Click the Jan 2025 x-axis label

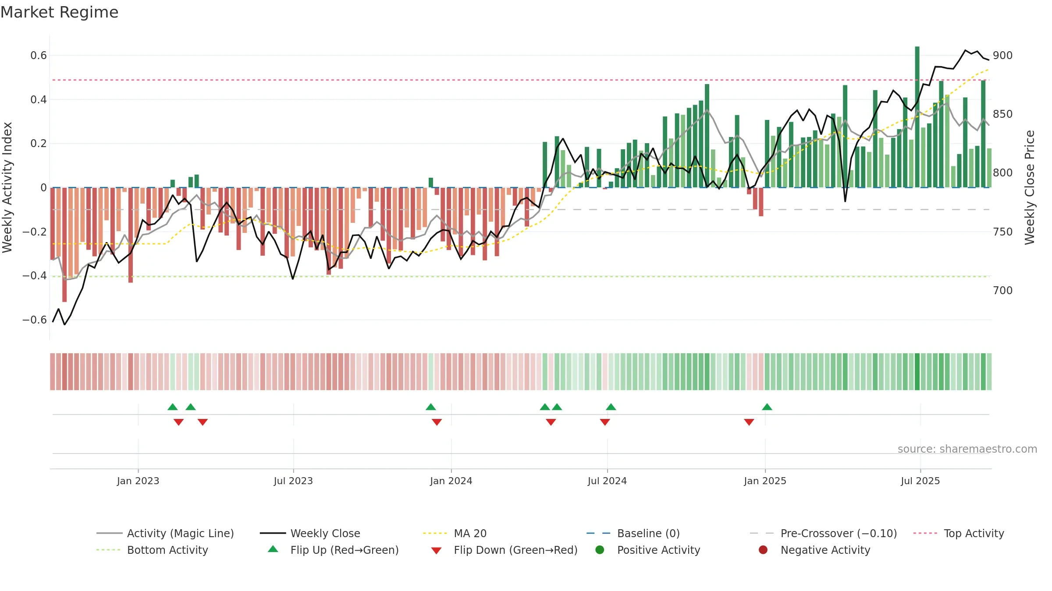pyautogui.click(x=765, y=481)
